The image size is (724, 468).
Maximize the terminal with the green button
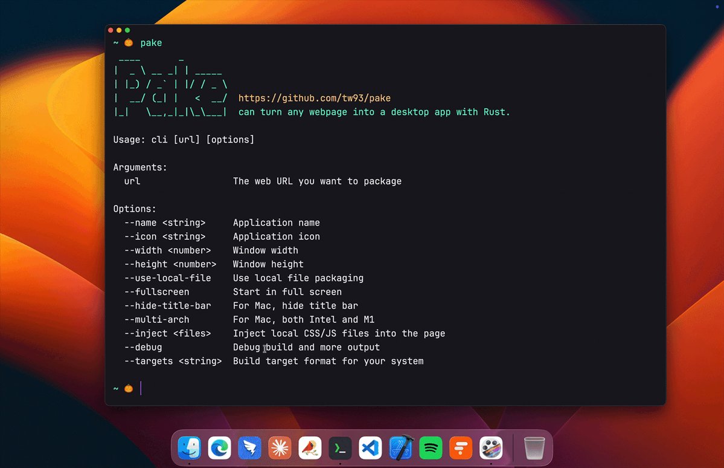[x=127, y=30]
